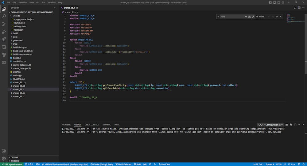
Task: Clear output using the panel's clear icon
Action: point(287,125)
